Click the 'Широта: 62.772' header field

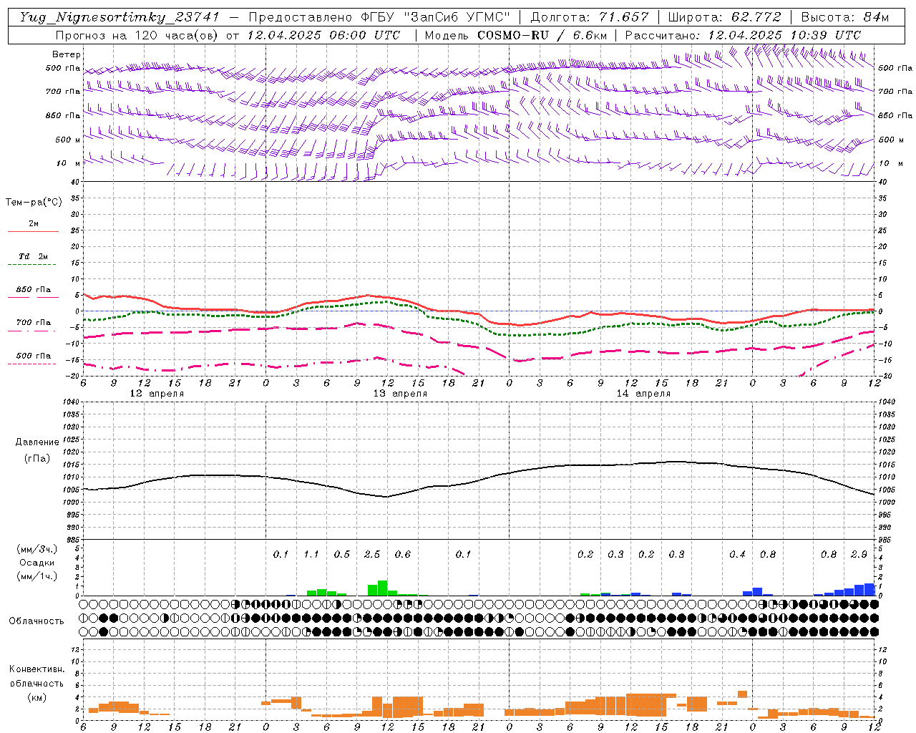click(x=724, y=17)
